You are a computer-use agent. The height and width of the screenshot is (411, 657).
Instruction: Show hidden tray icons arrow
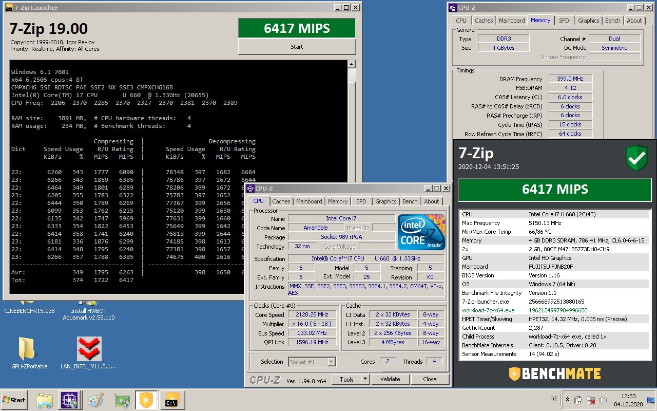(x=567, y=400)
